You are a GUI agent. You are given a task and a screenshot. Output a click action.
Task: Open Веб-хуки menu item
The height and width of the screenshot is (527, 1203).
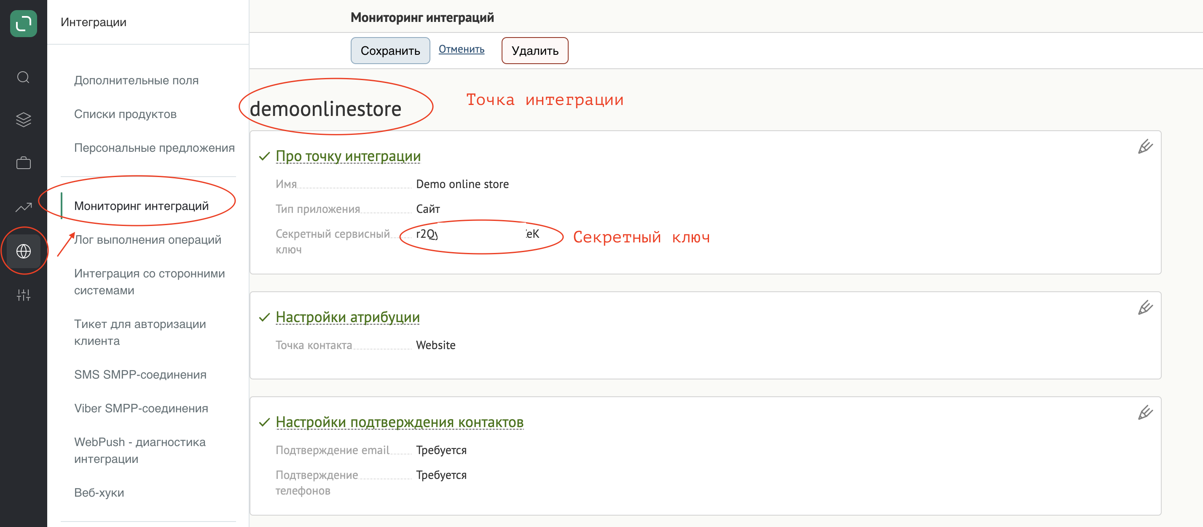tap(99, 492)
